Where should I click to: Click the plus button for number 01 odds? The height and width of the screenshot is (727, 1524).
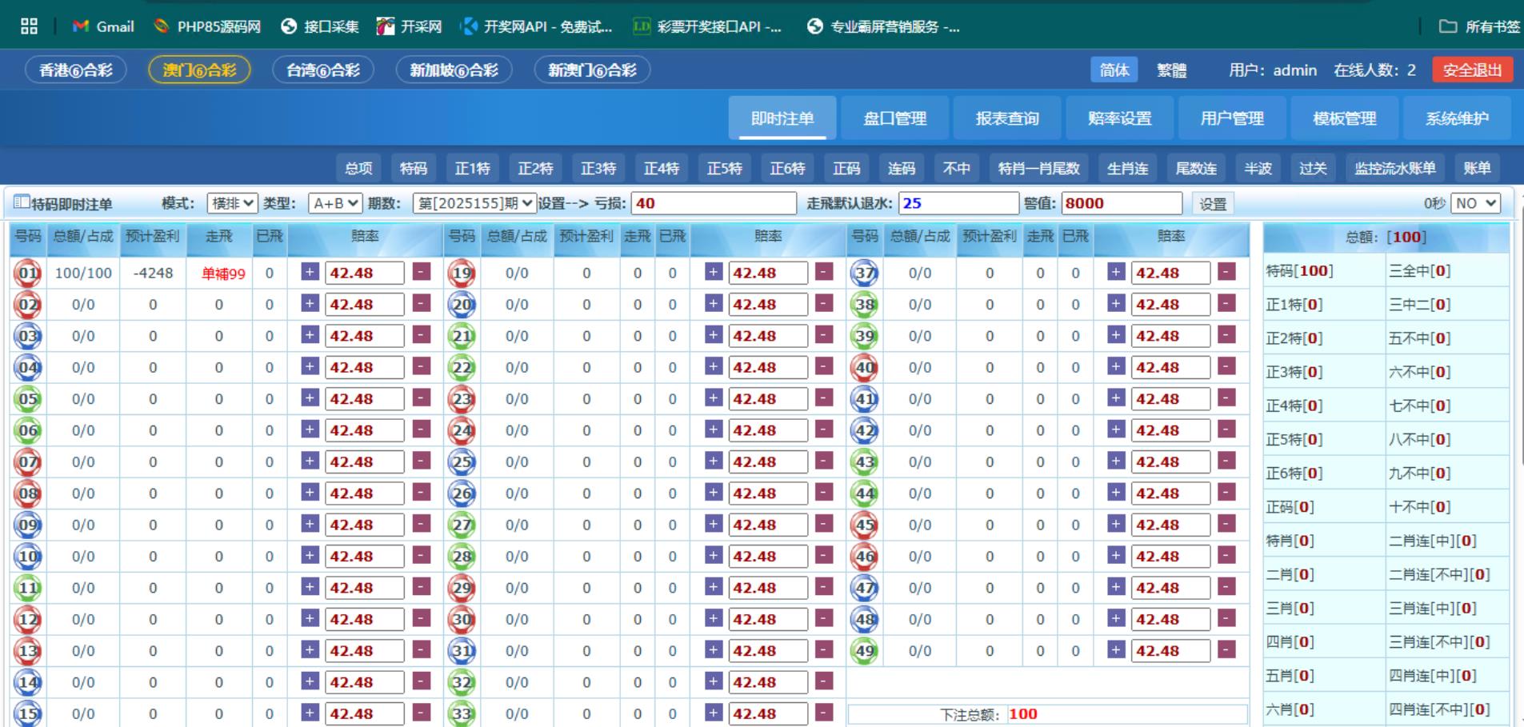click(x=310, y=272)
